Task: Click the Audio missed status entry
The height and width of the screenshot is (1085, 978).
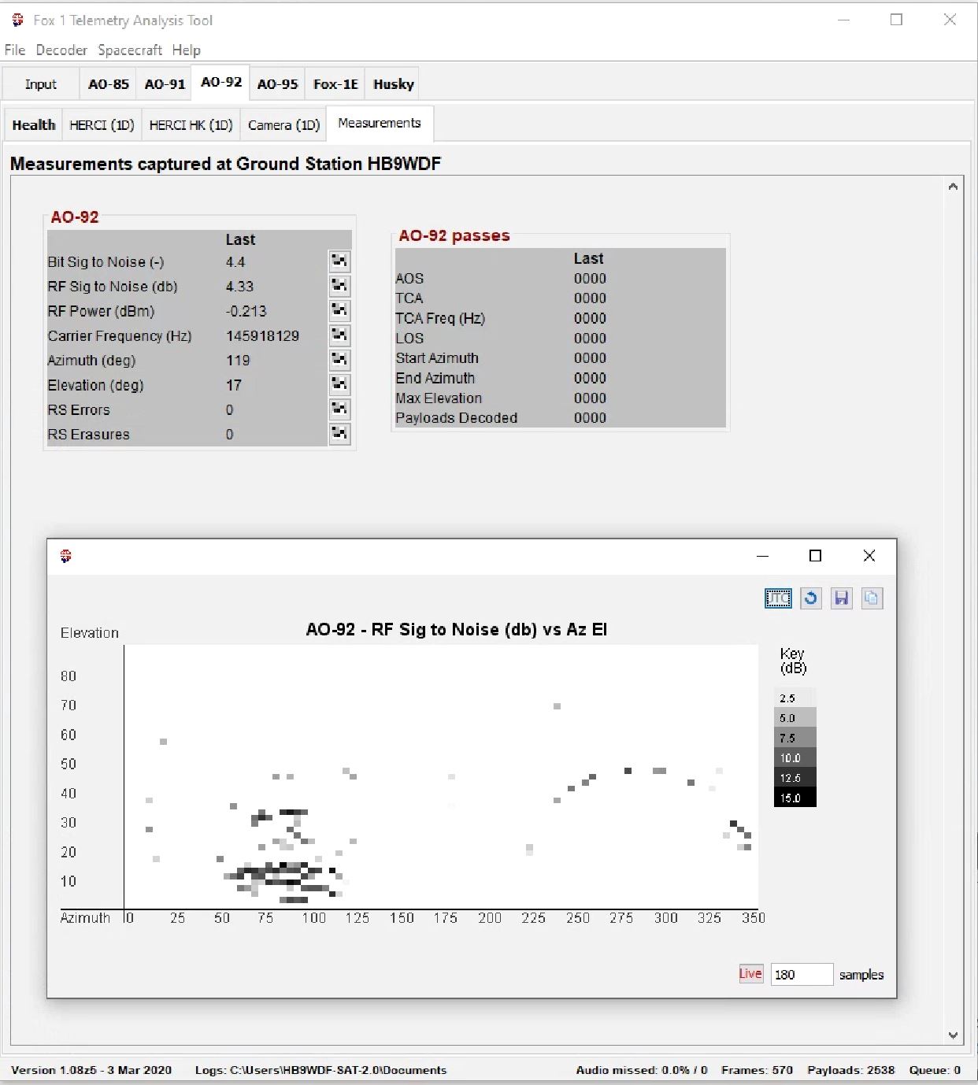Action: tap(642, 1070)
